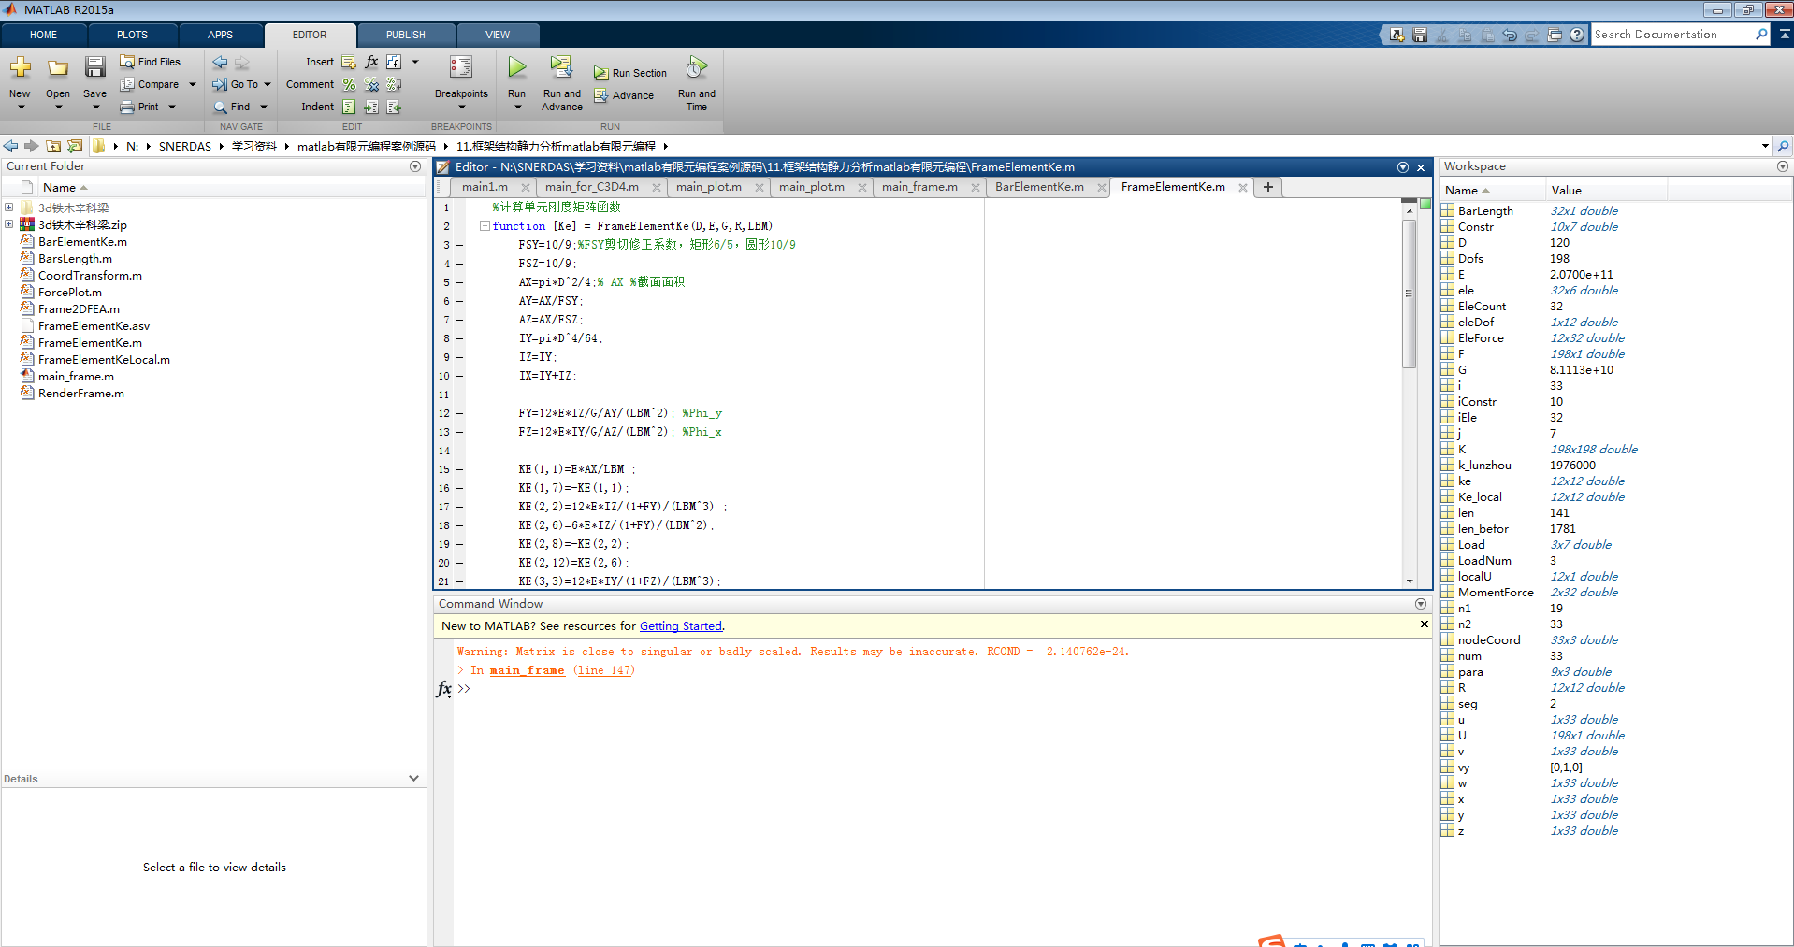
Task: Click Run and Time button
Action: tap(696, 82)
